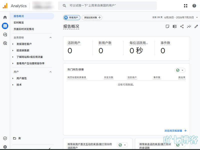The image size is (200, 150).
Task: Open 实时概览 in the sidebar
Action: pos(19,22)
